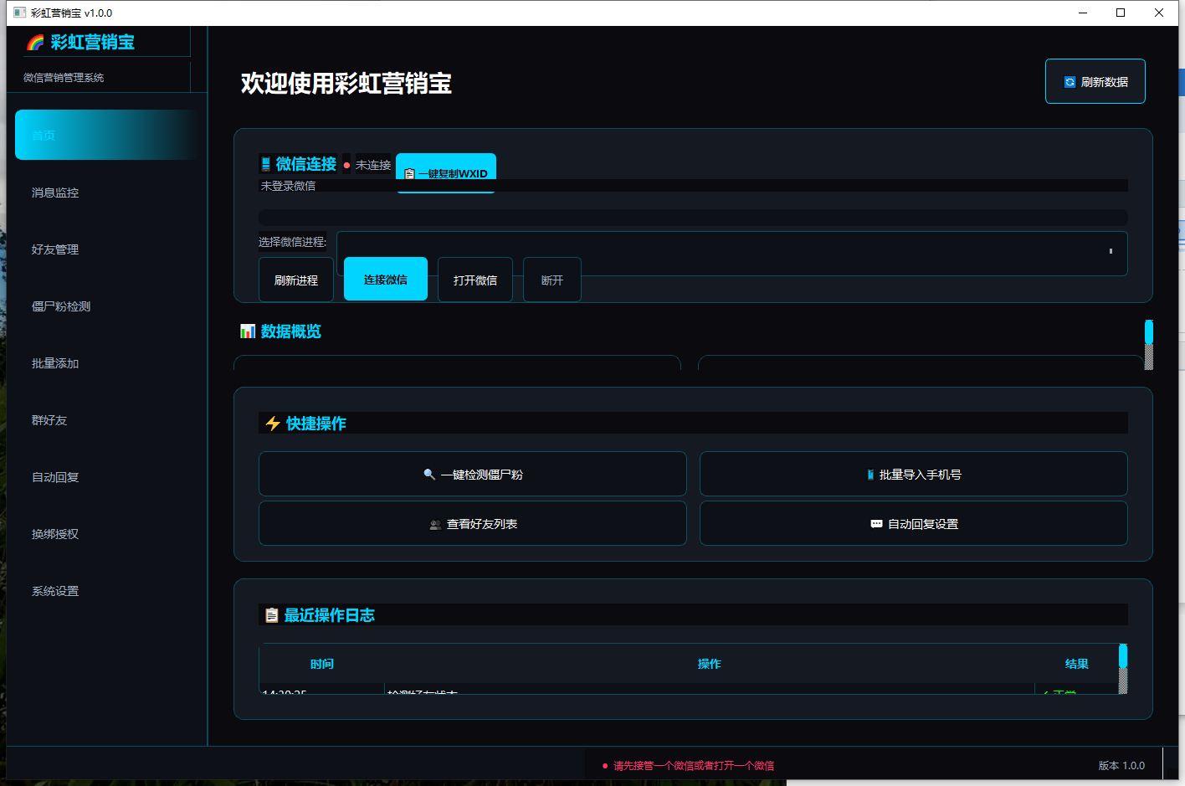The image size is (1185, 786).
Task: Open the 选择微信进程 dropdown
Action: pos(731,253)
